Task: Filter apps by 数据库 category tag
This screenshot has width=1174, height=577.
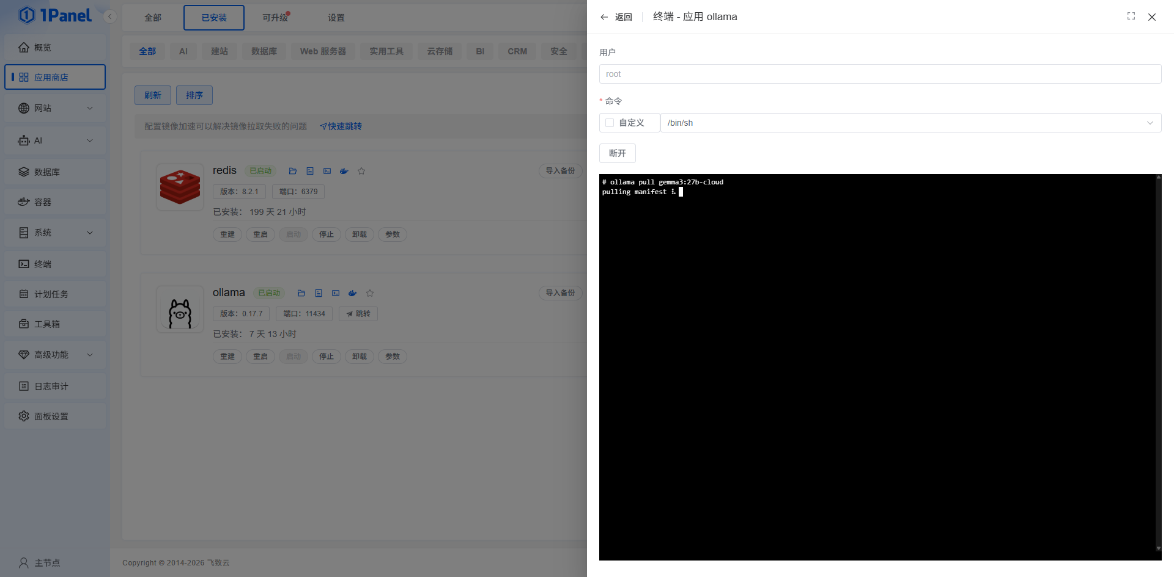Action: [x=264, y=51]
